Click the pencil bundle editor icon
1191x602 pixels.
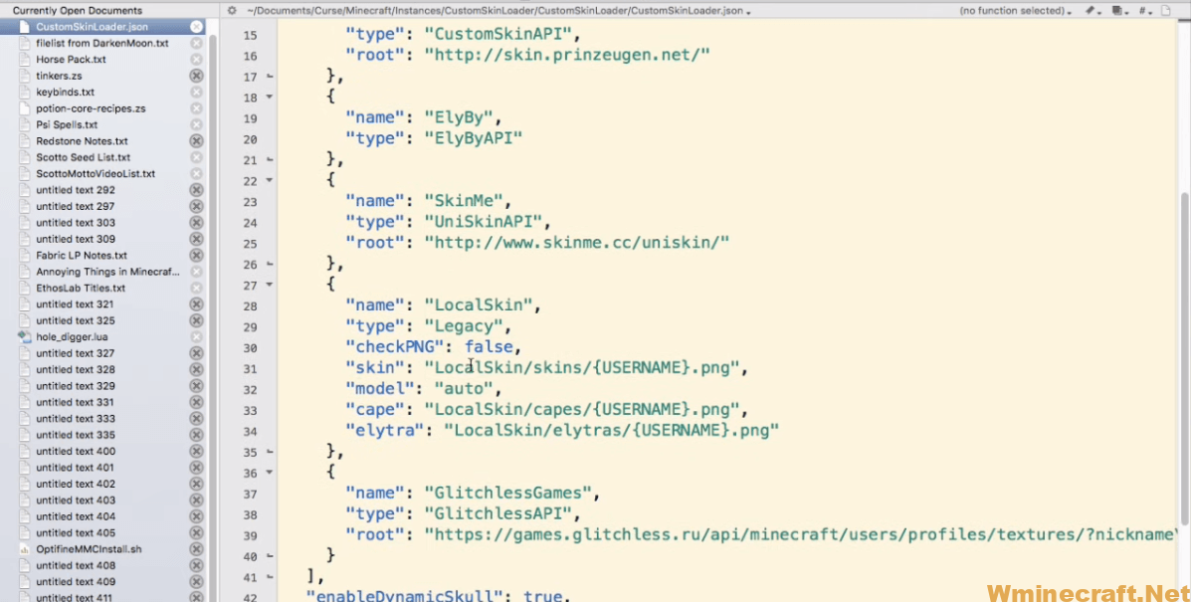tap(1092, 9)
